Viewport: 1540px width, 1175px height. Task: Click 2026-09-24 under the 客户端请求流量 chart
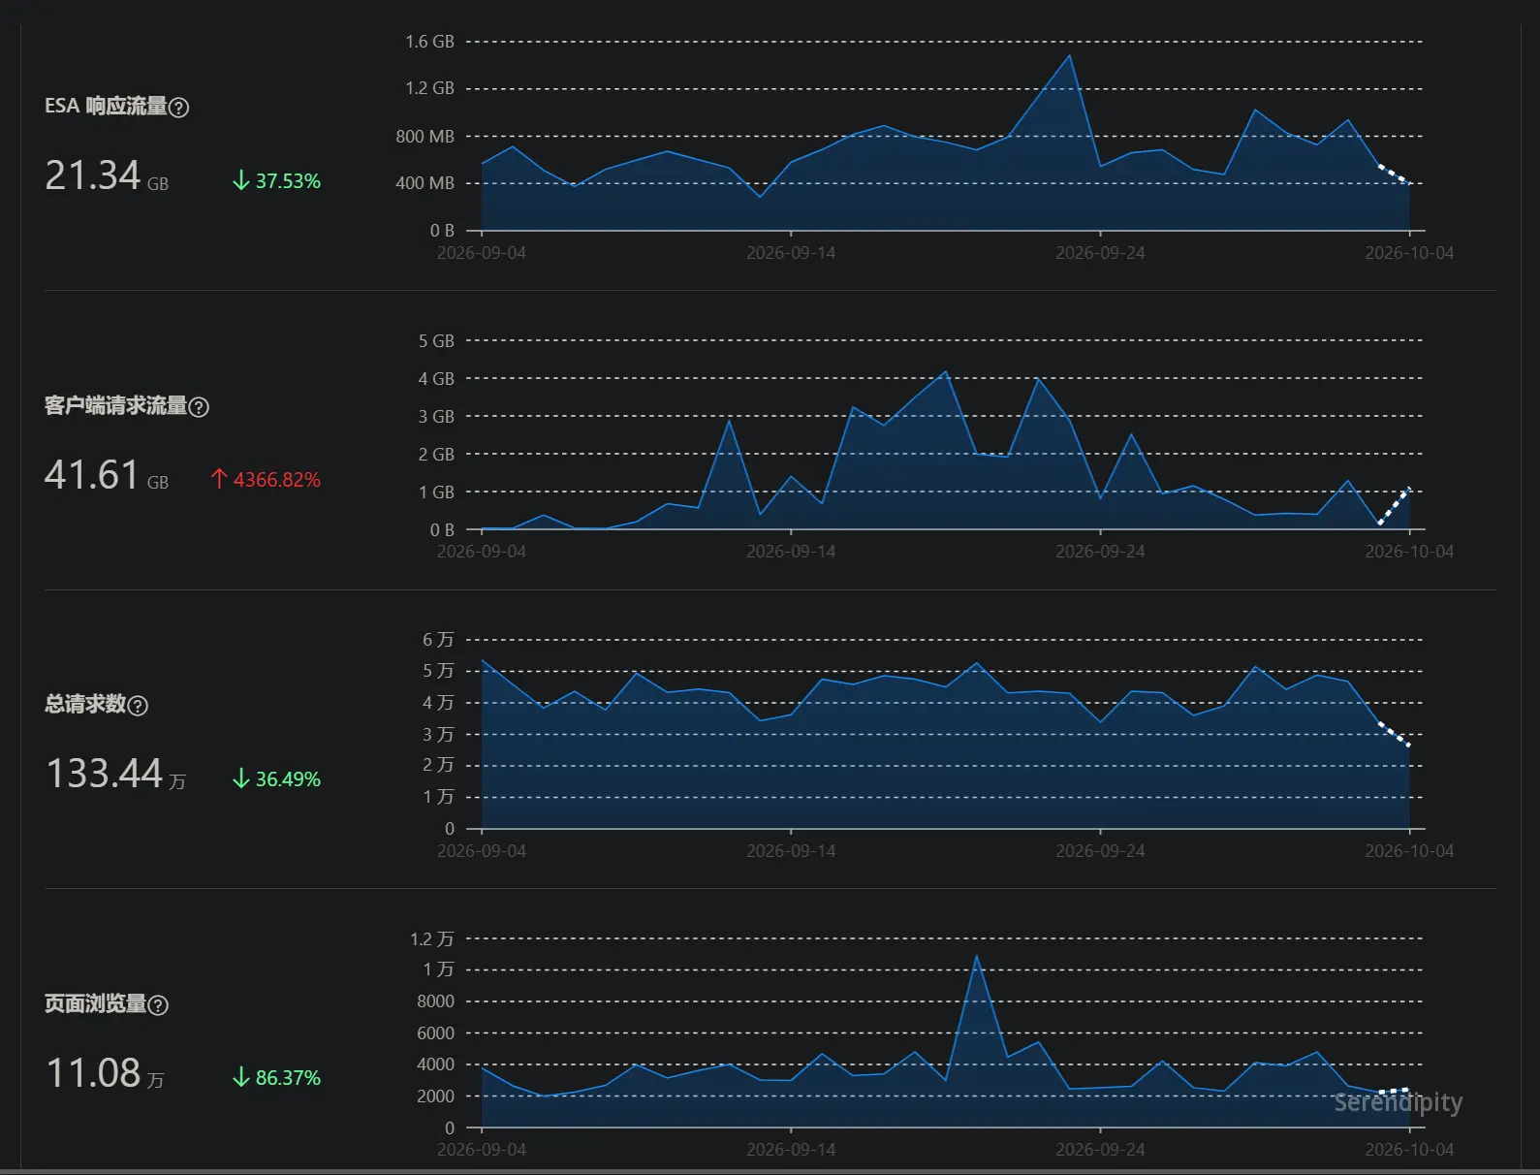tap(1100, 552)
